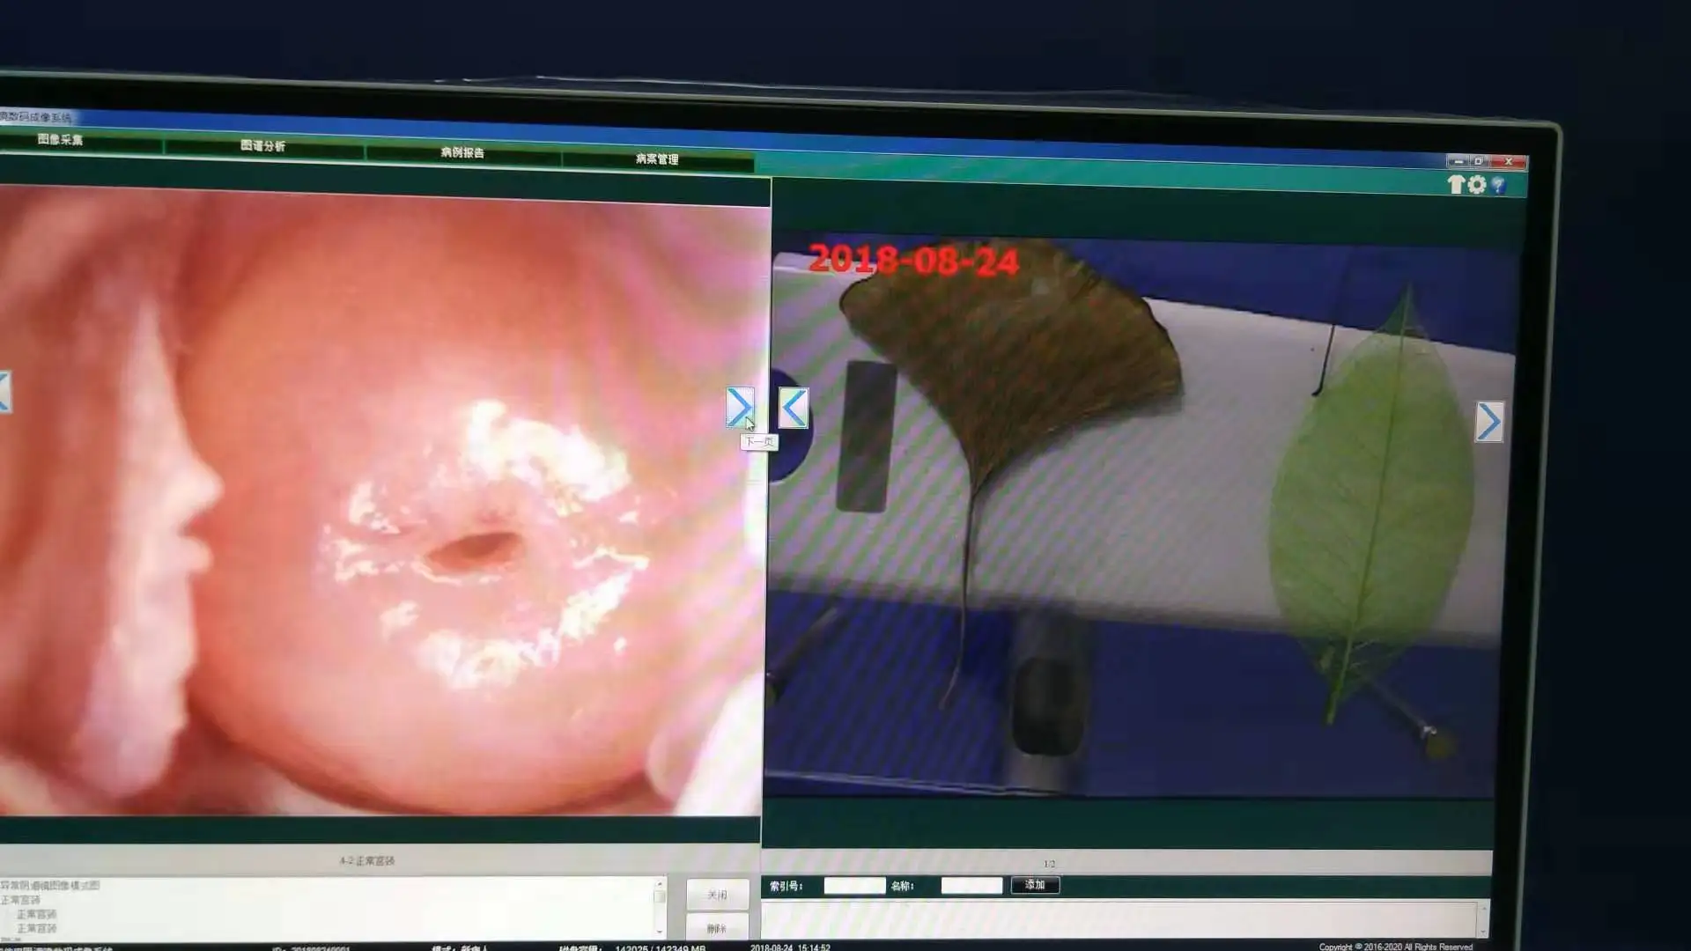Go to the 病案管理 record management tab
1691x951 pixels.
(657, 159)
